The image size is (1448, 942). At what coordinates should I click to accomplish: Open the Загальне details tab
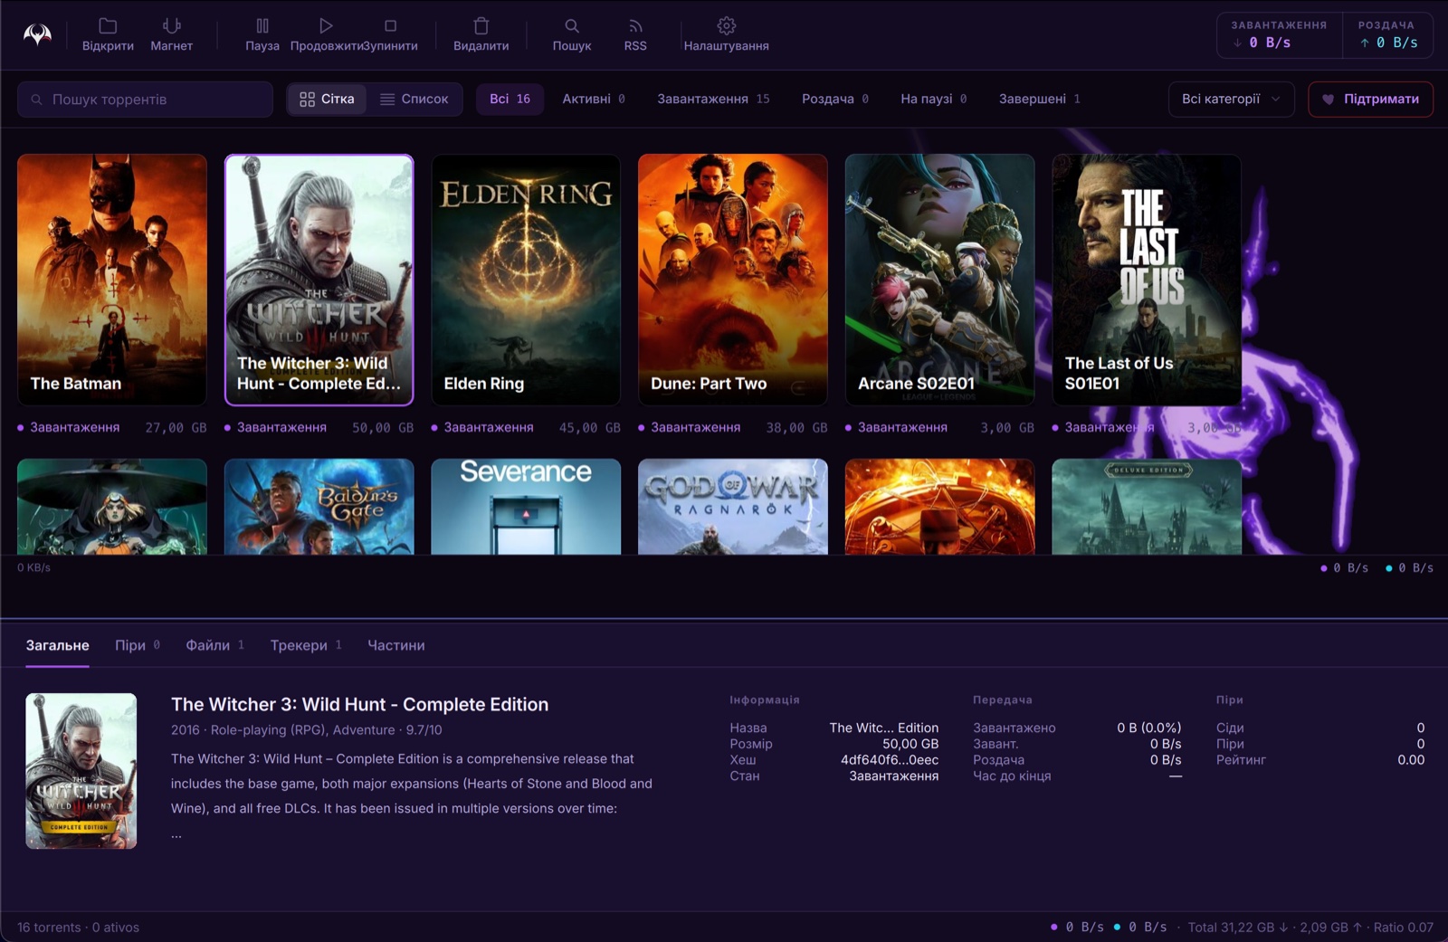click(57, 645)
